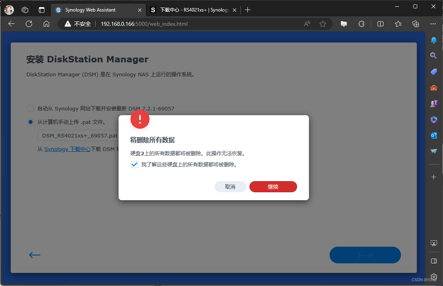
Task: Open the sidebar screenshot tool icon
Action: pos(433,243)
